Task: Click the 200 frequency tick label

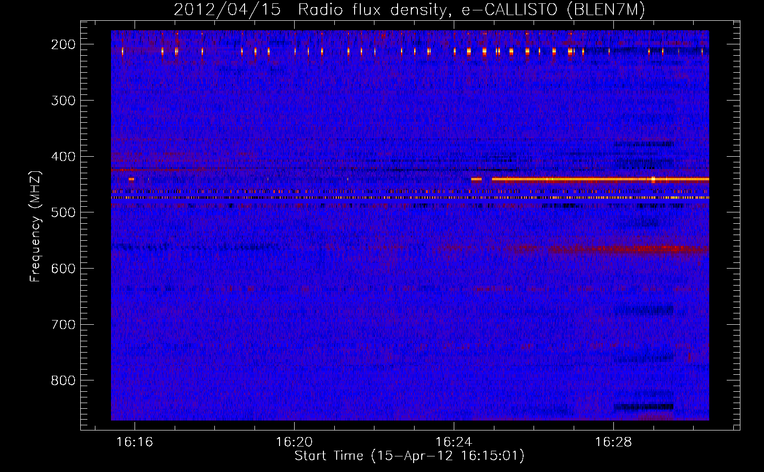Action: click(x=63, y=44)
